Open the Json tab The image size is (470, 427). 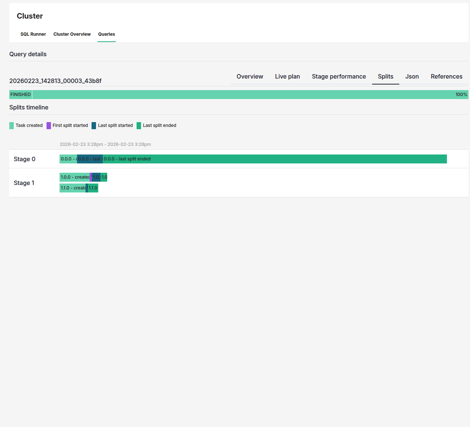(412, 76)
